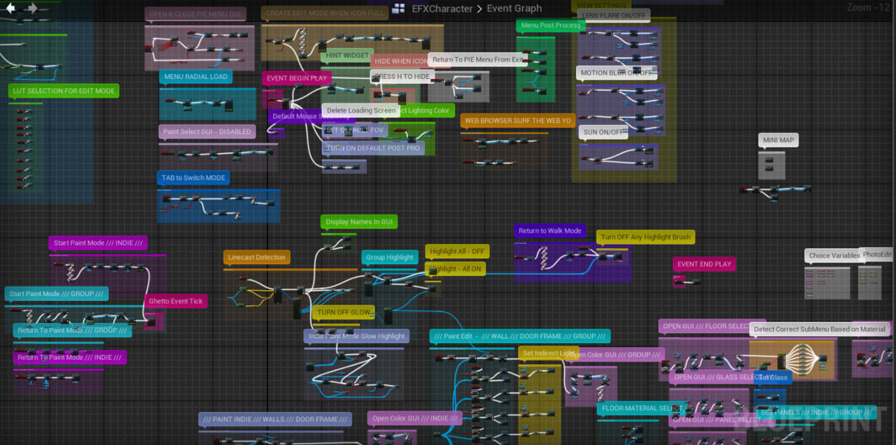Viewport: 896px width, 445px height.
Task: Toggle the MOTION BLUR ON/OFF group
Action: tap(617, 73)
